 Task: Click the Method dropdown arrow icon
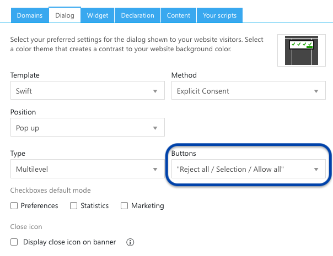pos(316,91)
